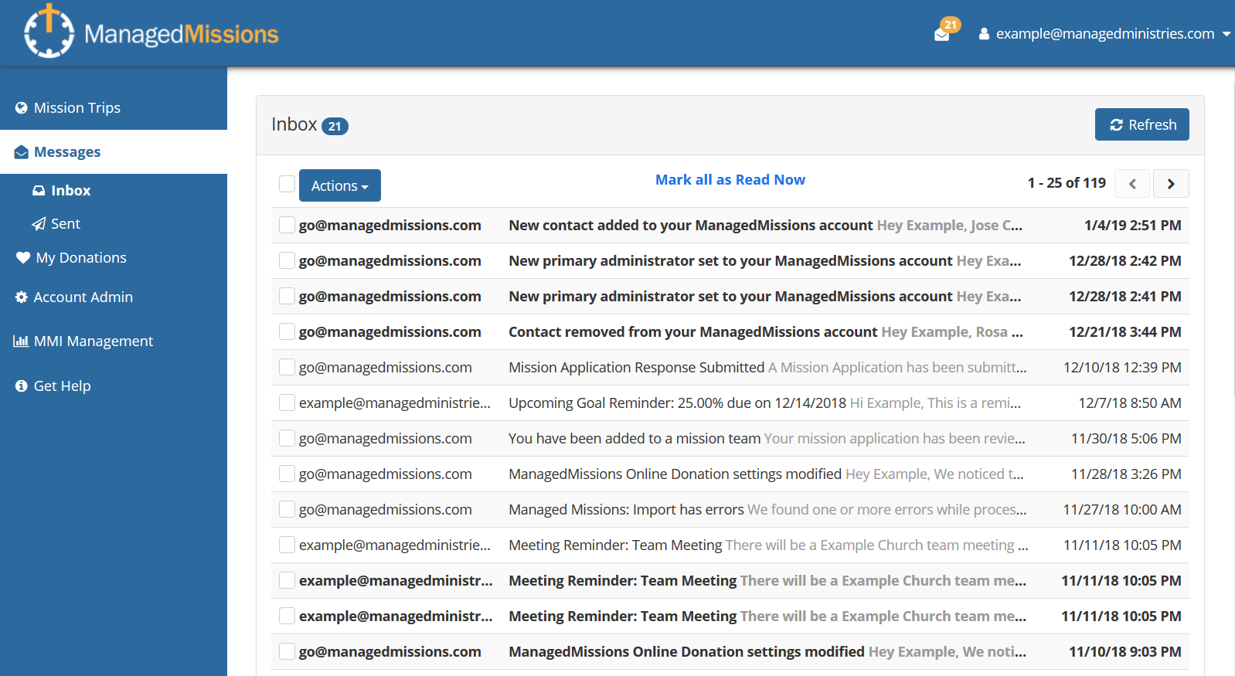Image resolution: width=1235 pixels, height=676 pixels.
Task: Click the 1/4/19 2:51 PM timestamp
Action: 1133,226
